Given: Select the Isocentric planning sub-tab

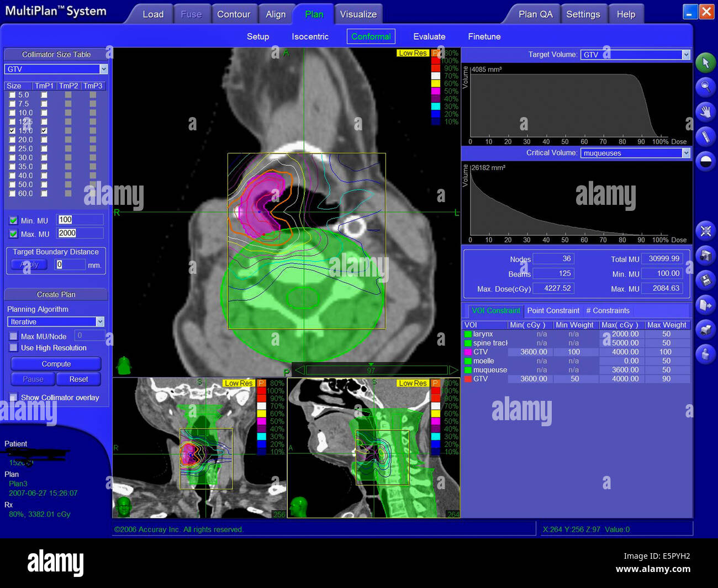Looking at the screenshot, I should point(310,36).
